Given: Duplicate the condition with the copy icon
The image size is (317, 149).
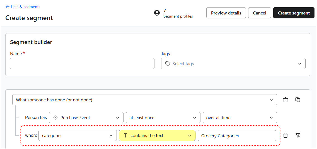Looking at the screenshot, I should [x=298, y=100].
